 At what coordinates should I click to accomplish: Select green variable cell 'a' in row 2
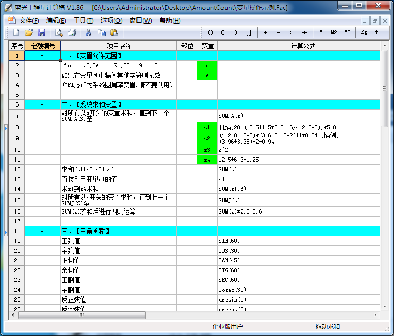tap(208, 65)
